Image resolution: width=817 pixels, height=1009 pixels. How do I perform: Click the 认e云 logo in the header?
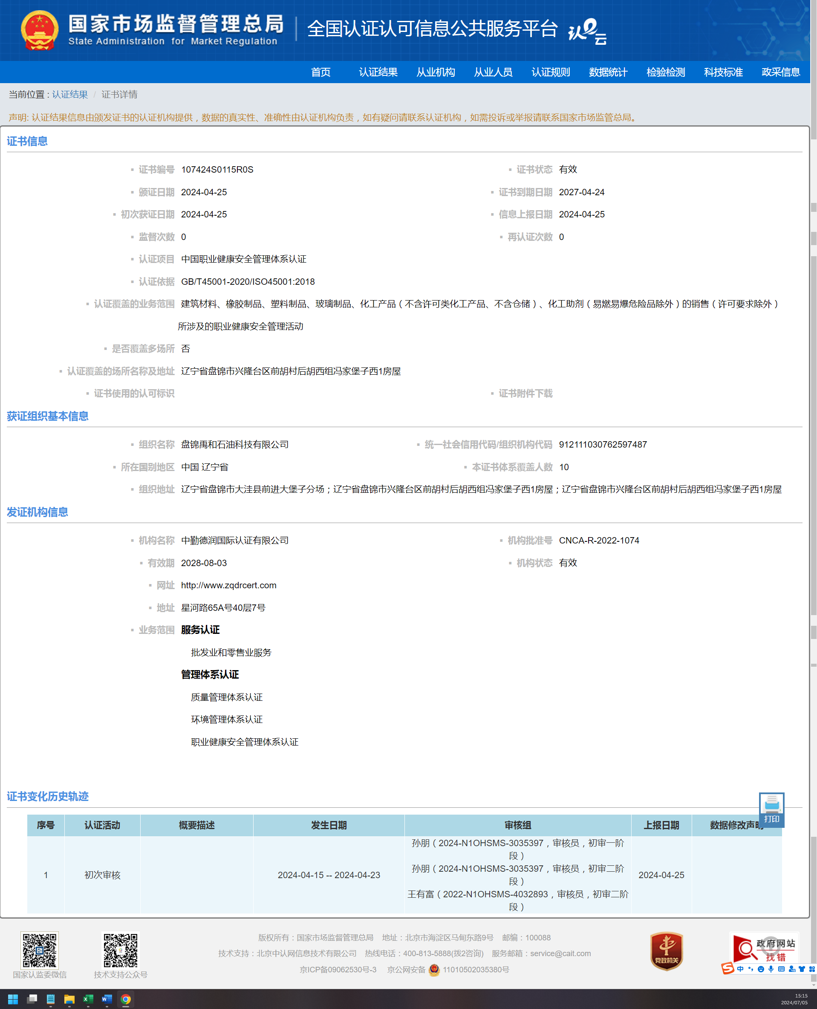(x=587, y=31)
